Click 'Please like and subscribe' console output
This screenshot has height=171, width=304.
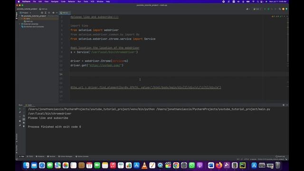pyautogui.click(x=48, y=118)
